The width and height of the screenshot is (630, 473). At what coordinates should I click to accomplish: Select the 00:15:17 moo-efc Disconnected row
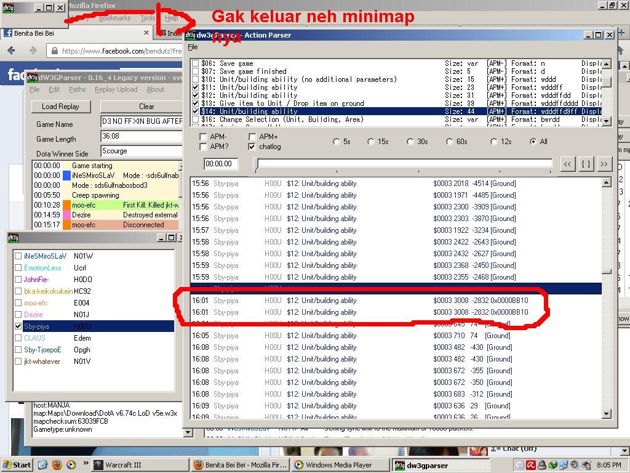106,225
